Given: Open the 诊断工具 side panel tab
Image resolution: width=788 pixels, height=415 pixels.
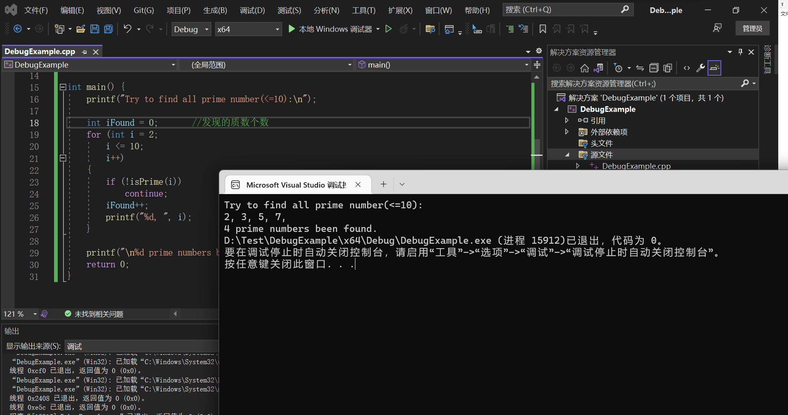Looking at the screenshot, I should 767,59.
